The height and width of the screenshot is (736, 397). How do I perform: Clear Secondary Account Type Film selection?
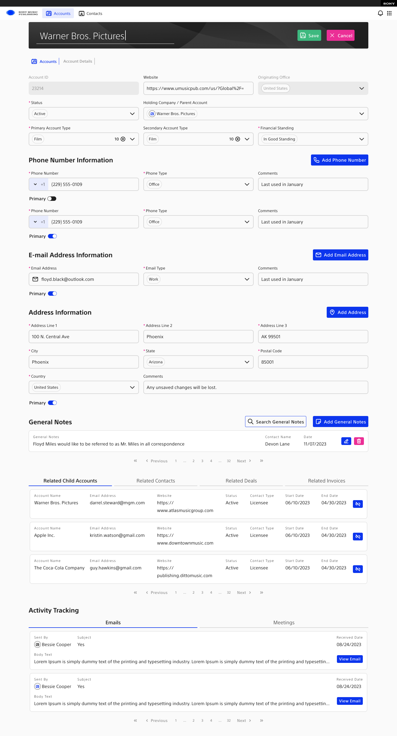click(238, 139)
